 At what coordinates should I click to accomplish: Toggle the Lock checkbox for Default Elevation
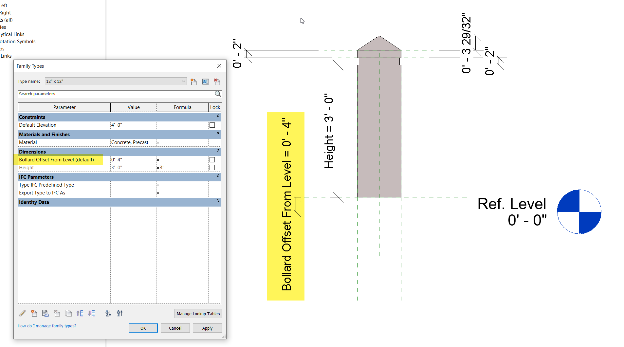click(212, 125)
